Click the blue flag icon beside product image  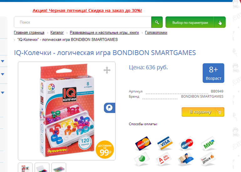click(x=110, y=108)
